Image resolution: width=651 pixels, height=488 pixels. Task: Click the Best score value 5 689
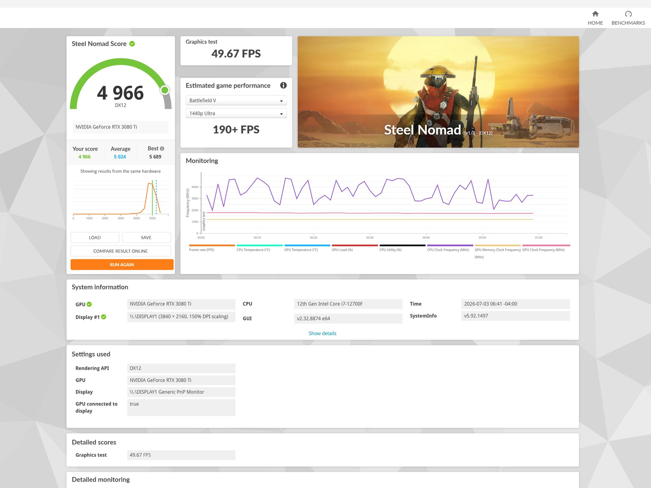coord(155,157)
